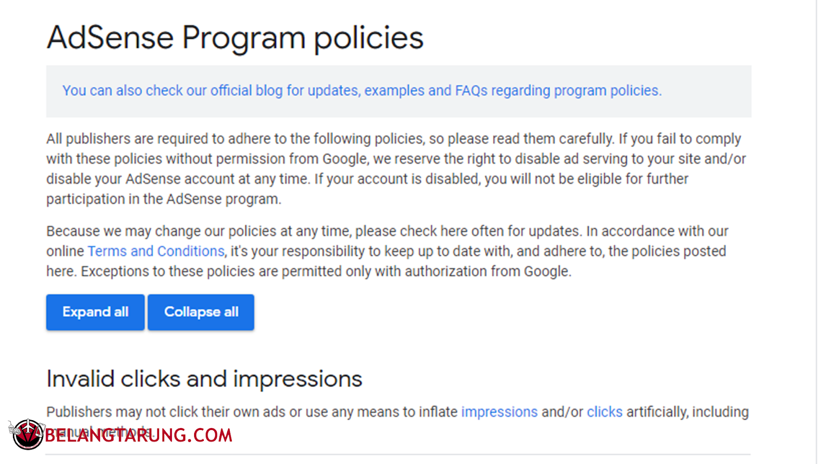This screenshot has width=826, height=464.
Task: Select the Invalid clicks and impressions heading
Action: [x=204, y=379]
